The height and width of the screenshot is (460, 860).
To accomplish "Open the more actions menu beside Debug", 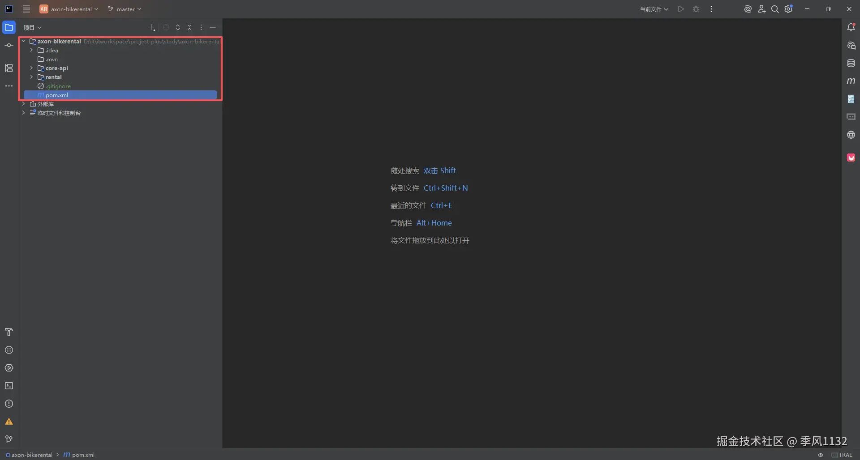I will pyautogui.click(x=711, y=9).
